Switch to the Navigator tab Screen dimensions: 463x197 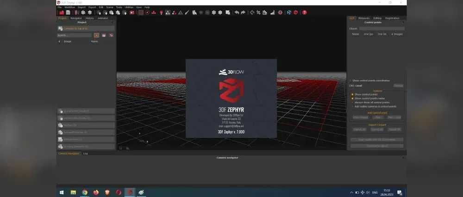pyautogui.click(x=76, y=18)
